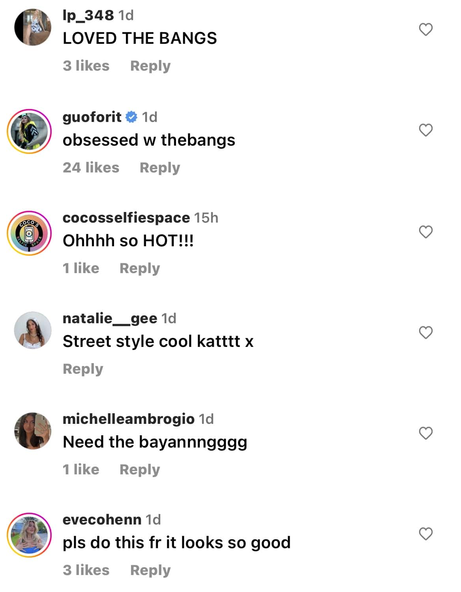Click guoforit's verified badge
This screenshot has width=461, height=592.
coord(131,117)
